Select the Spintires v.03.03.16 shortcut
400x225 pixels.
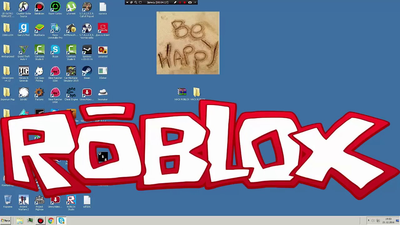point(87,52)
